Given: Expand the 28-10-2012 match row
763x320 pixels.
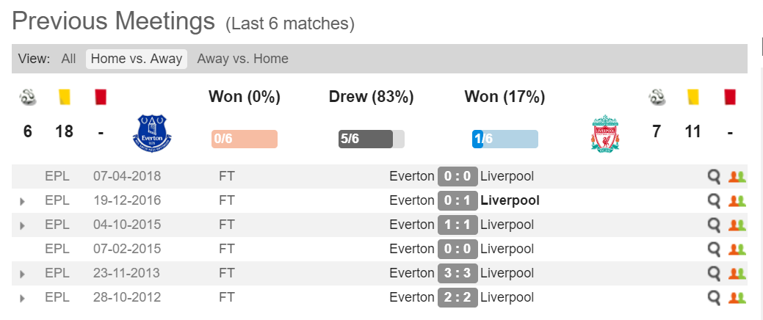Looking at the screenshot, I should (22, 298).
